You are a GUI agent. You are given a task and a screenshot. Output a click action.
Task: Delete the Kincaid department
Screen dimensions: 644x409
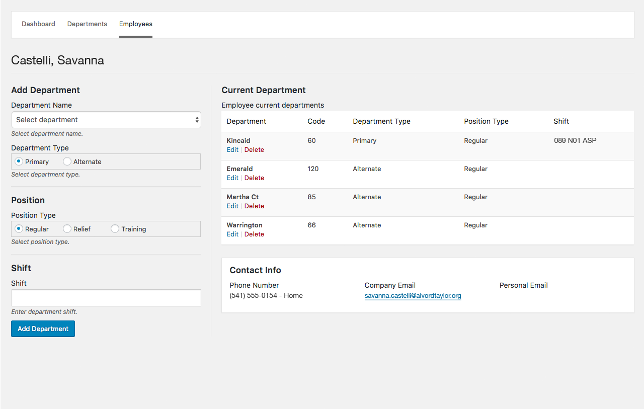click(254, 150)
